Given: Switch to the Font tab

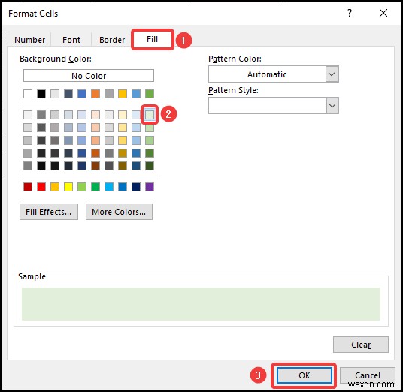Looking at the screenshot, I should click(x=71, y=40).
